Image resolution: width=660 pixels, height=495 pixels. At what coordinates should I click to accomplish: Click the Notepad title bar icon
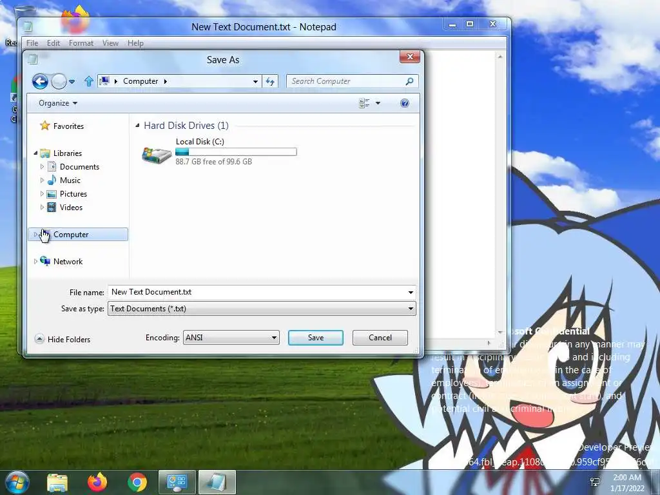pyautogui.click(x=28, y=27)
